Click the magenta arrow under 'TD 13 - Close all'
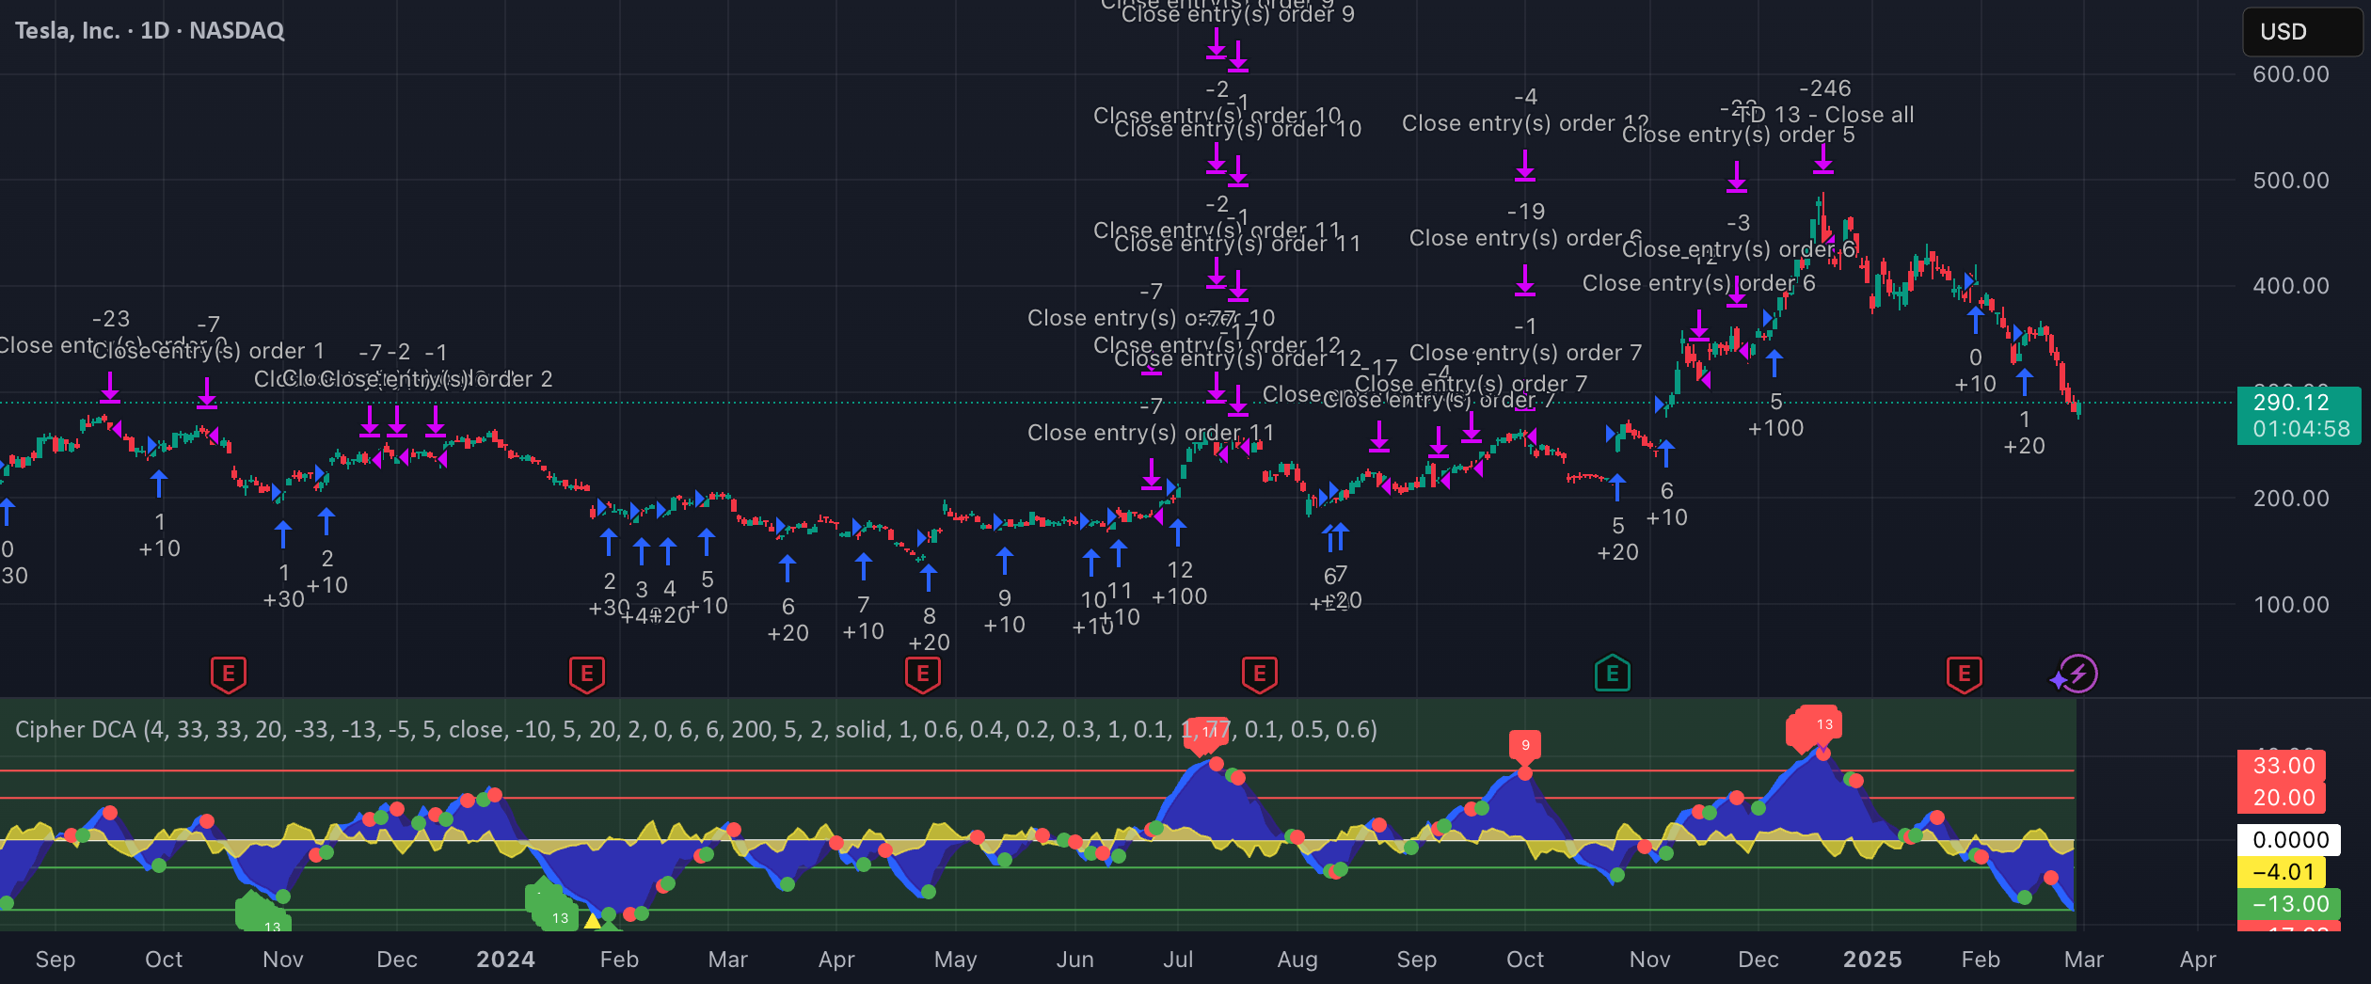 (x=1823, y=159)
